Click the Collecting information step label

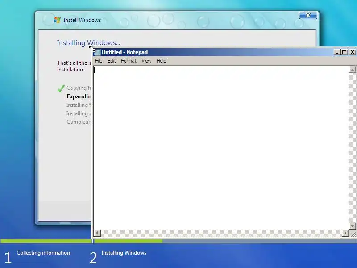tap(43, 253)
